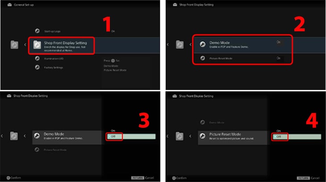The image size is (326, 182).
Task: Open the Demo Mode entry label in screen 2
Action: [x=220, y=42]
